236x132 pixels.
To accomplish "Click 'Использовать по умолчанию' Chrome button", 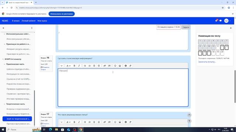I will point(62,14).
